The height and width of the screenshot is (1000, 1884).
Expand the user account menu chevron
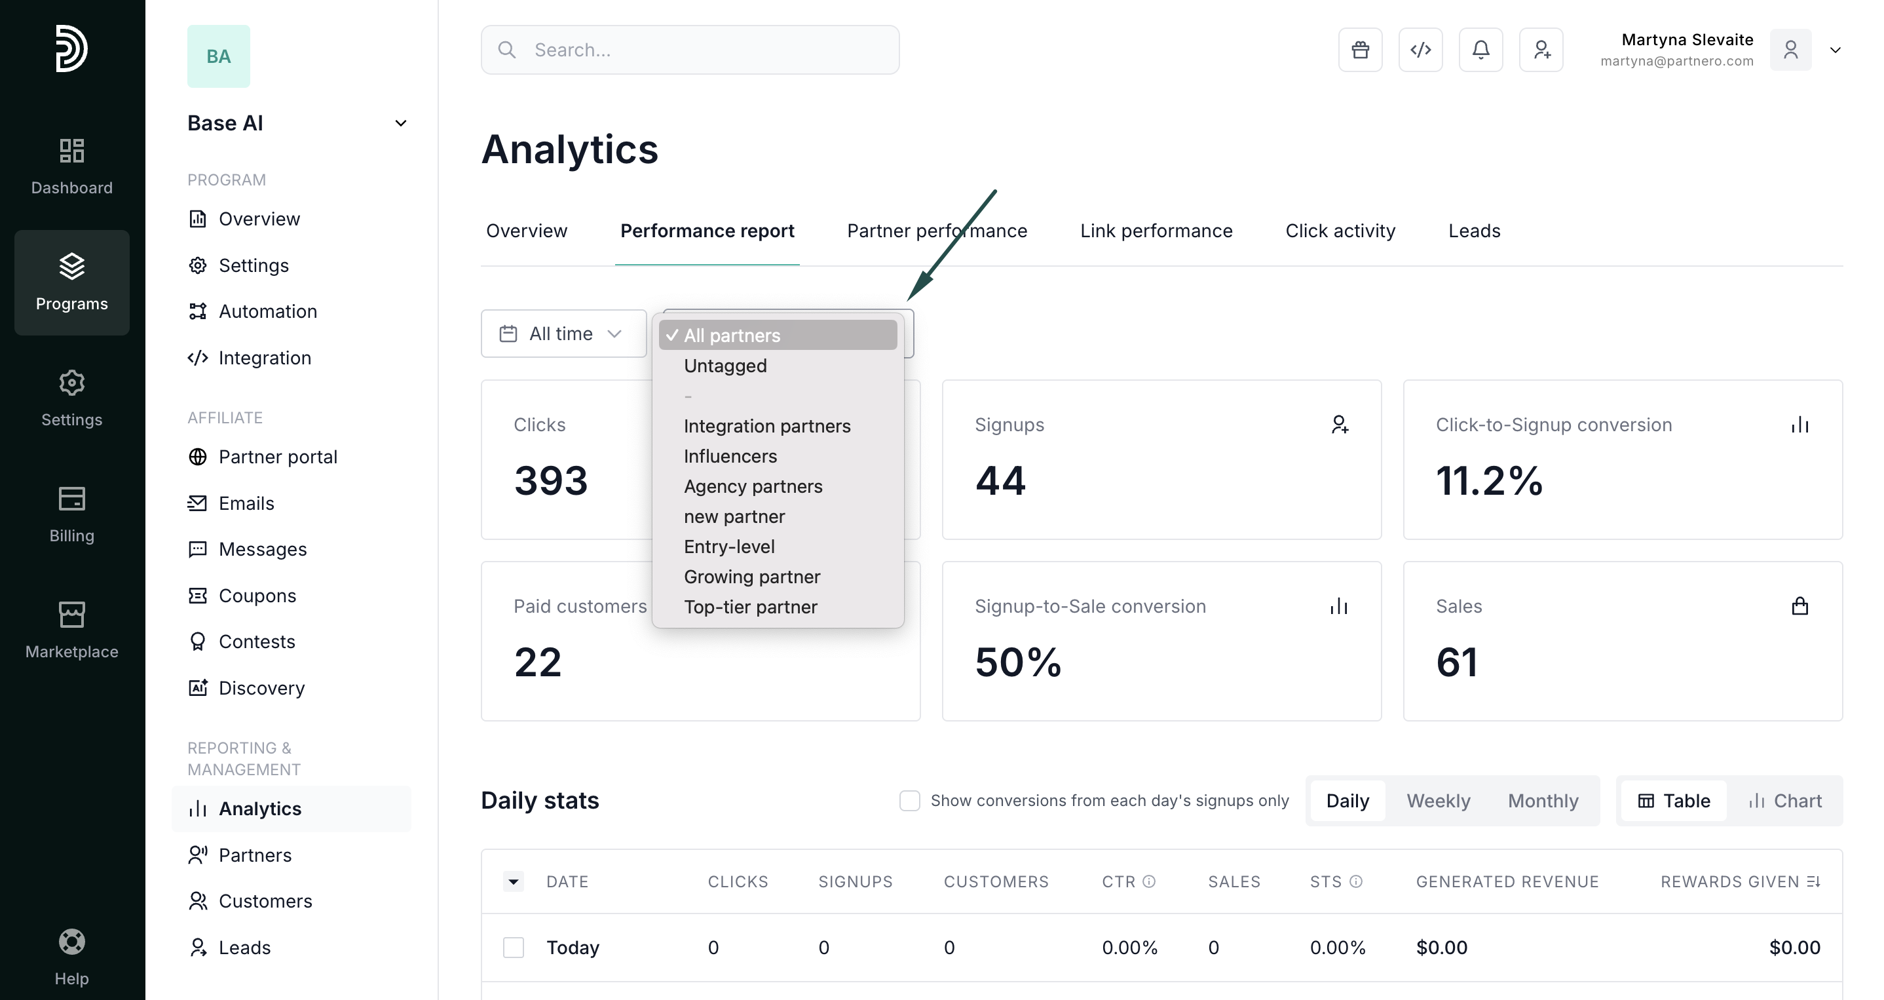coord(1834,50)
